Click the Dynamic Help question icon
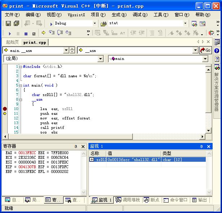The height and width of the screenshot is (213, 222). [x=217, y=59]
